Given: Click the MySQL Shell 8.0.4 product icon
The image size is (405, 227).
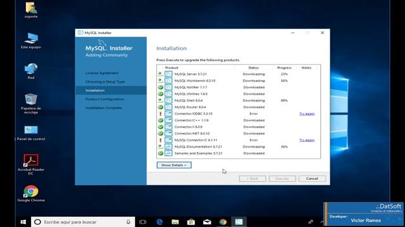Looking at the screenshot, I should point(168,100).
